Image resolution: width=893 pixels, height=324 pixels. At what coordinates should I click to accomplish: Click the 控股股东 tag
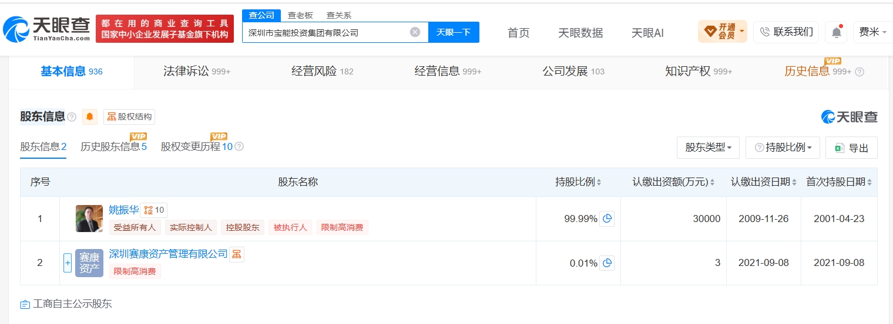pyautogui.click(x=243, y=227)
